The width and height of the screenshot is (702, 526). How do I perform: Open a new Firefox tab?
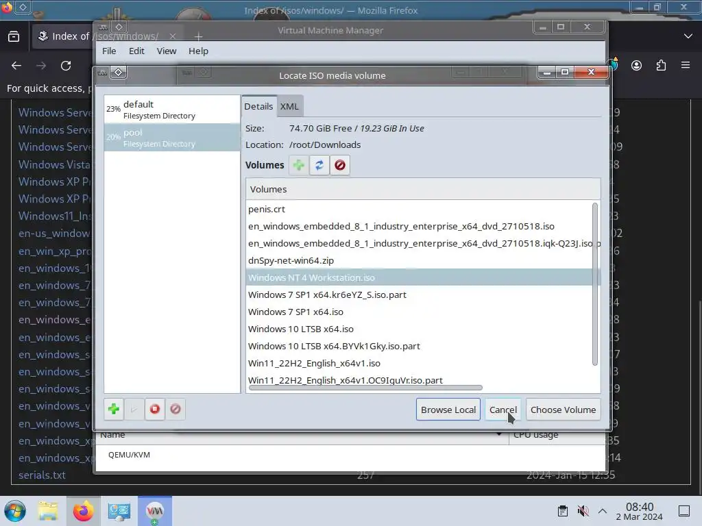coord(198,36)
